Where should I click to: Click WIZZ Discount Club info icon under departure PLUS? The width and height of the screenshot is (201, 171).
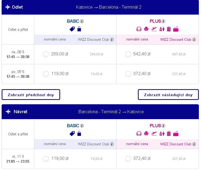click(194, 39)
